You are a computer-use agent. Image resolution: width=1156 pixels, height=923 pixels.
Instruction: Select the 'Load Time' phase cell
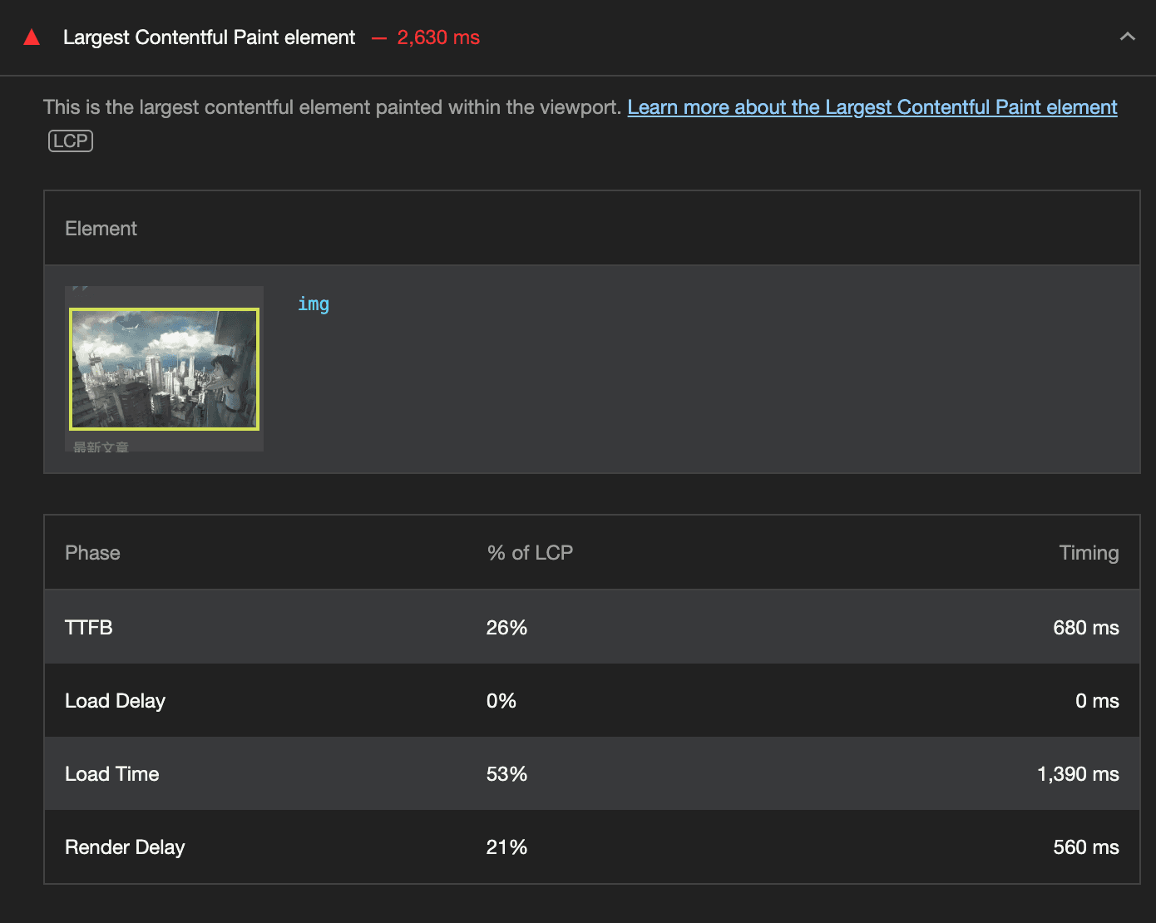[111, 774]
